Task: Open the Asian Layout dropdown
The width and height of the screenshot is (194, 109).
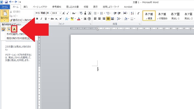Action: tap(125, 13)
